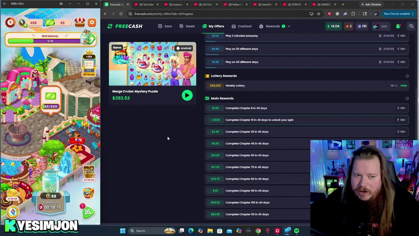Select Play on 40 different days task
The image size is (419, 236).
coord(307,62)
